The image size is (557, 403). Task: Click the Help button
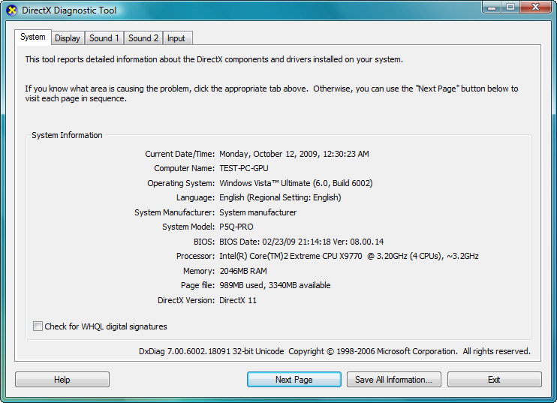click(62, 380)
